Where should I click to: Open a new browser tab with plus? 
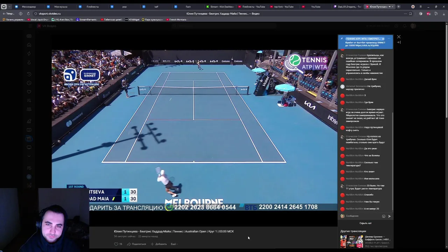tap(398, 7)
